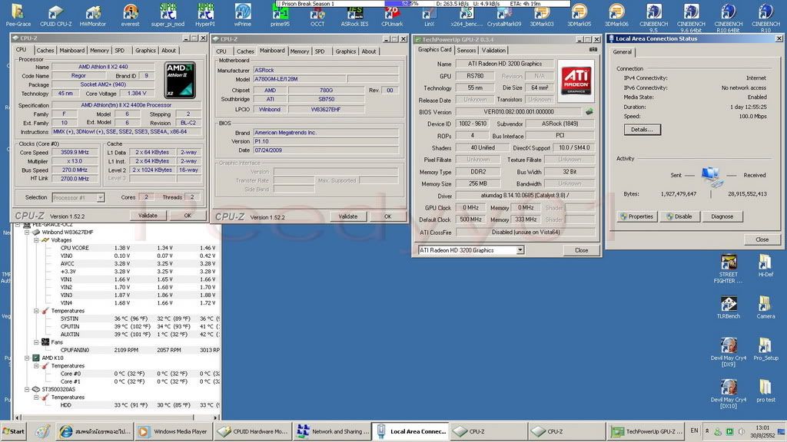Open the Pro_Setup folder icon
Viewport: 787px width, 442px height.
click(765, 349)
